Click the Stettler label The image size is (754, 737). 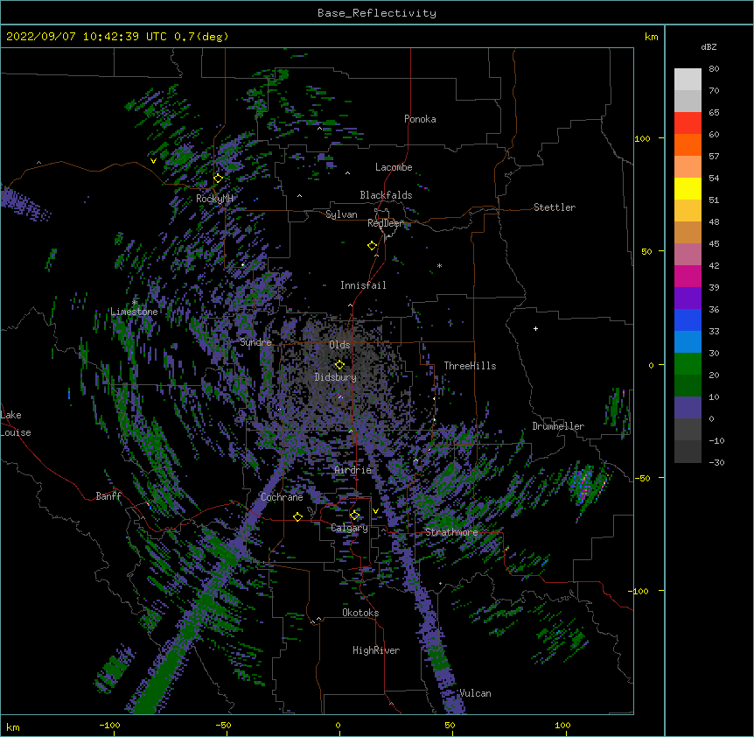coord(555,207)
